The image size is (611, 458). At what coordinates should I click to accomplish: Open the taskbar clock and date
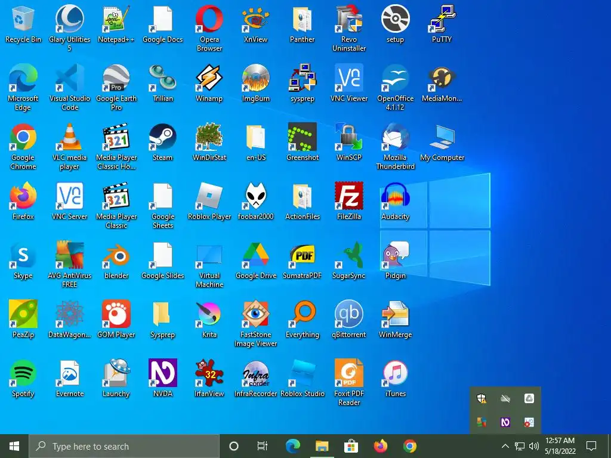point(560,446)
